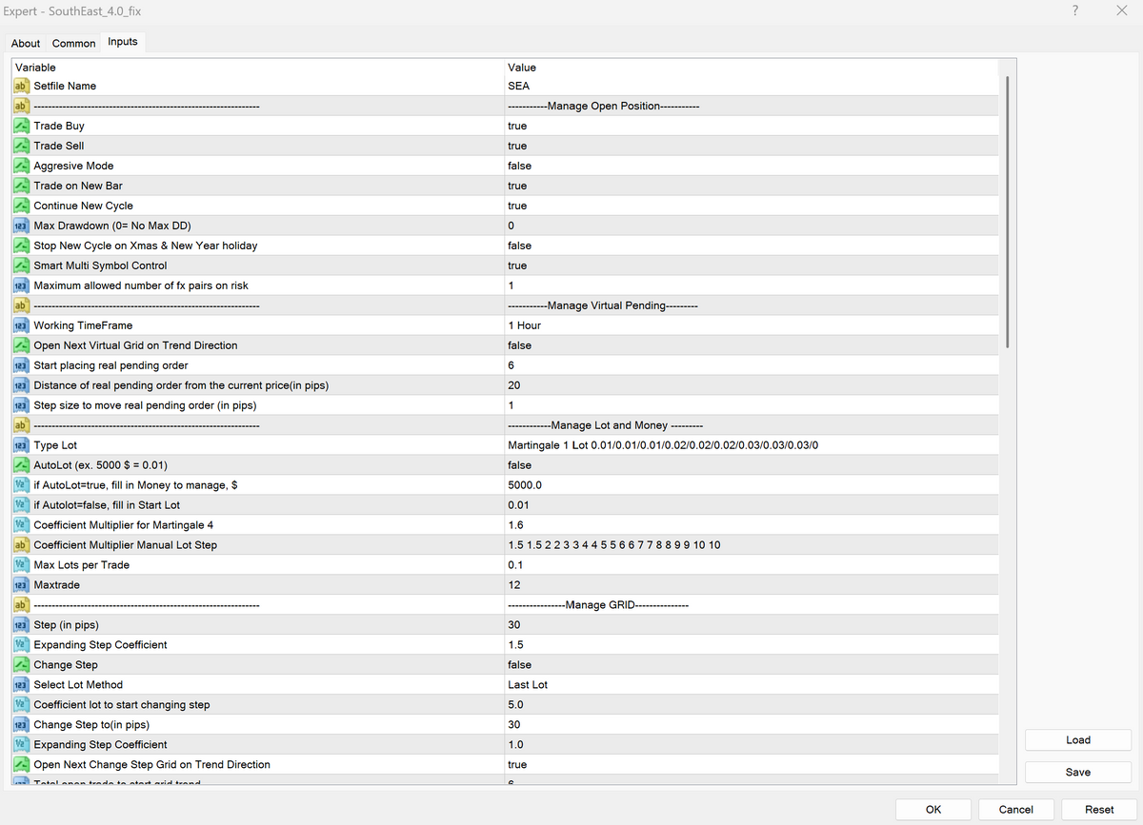Switch to the Common tab
The image size is (1143, 825).
coord(73,44)
